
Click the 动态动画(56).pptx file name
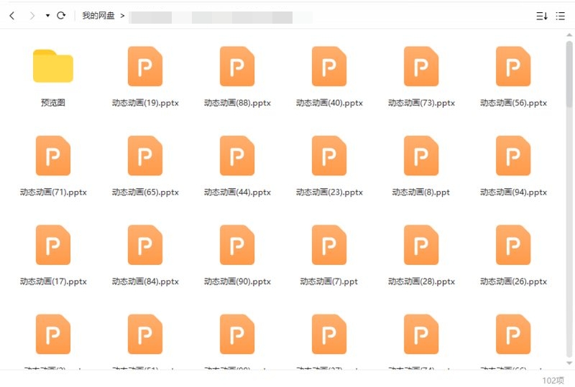[513, 103]
